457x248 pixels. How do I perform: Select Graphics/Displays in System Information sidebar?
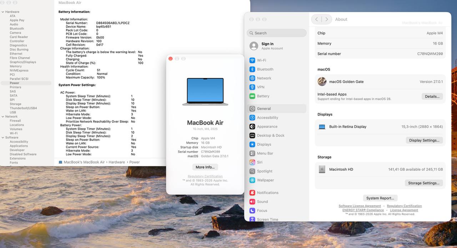pos(23,62)
